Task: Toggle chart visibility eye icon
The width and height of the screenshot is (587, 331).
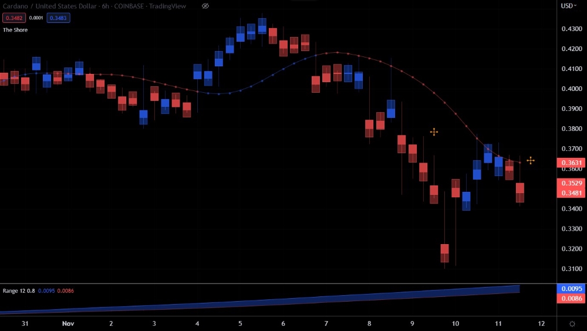Action: point(205,6)
